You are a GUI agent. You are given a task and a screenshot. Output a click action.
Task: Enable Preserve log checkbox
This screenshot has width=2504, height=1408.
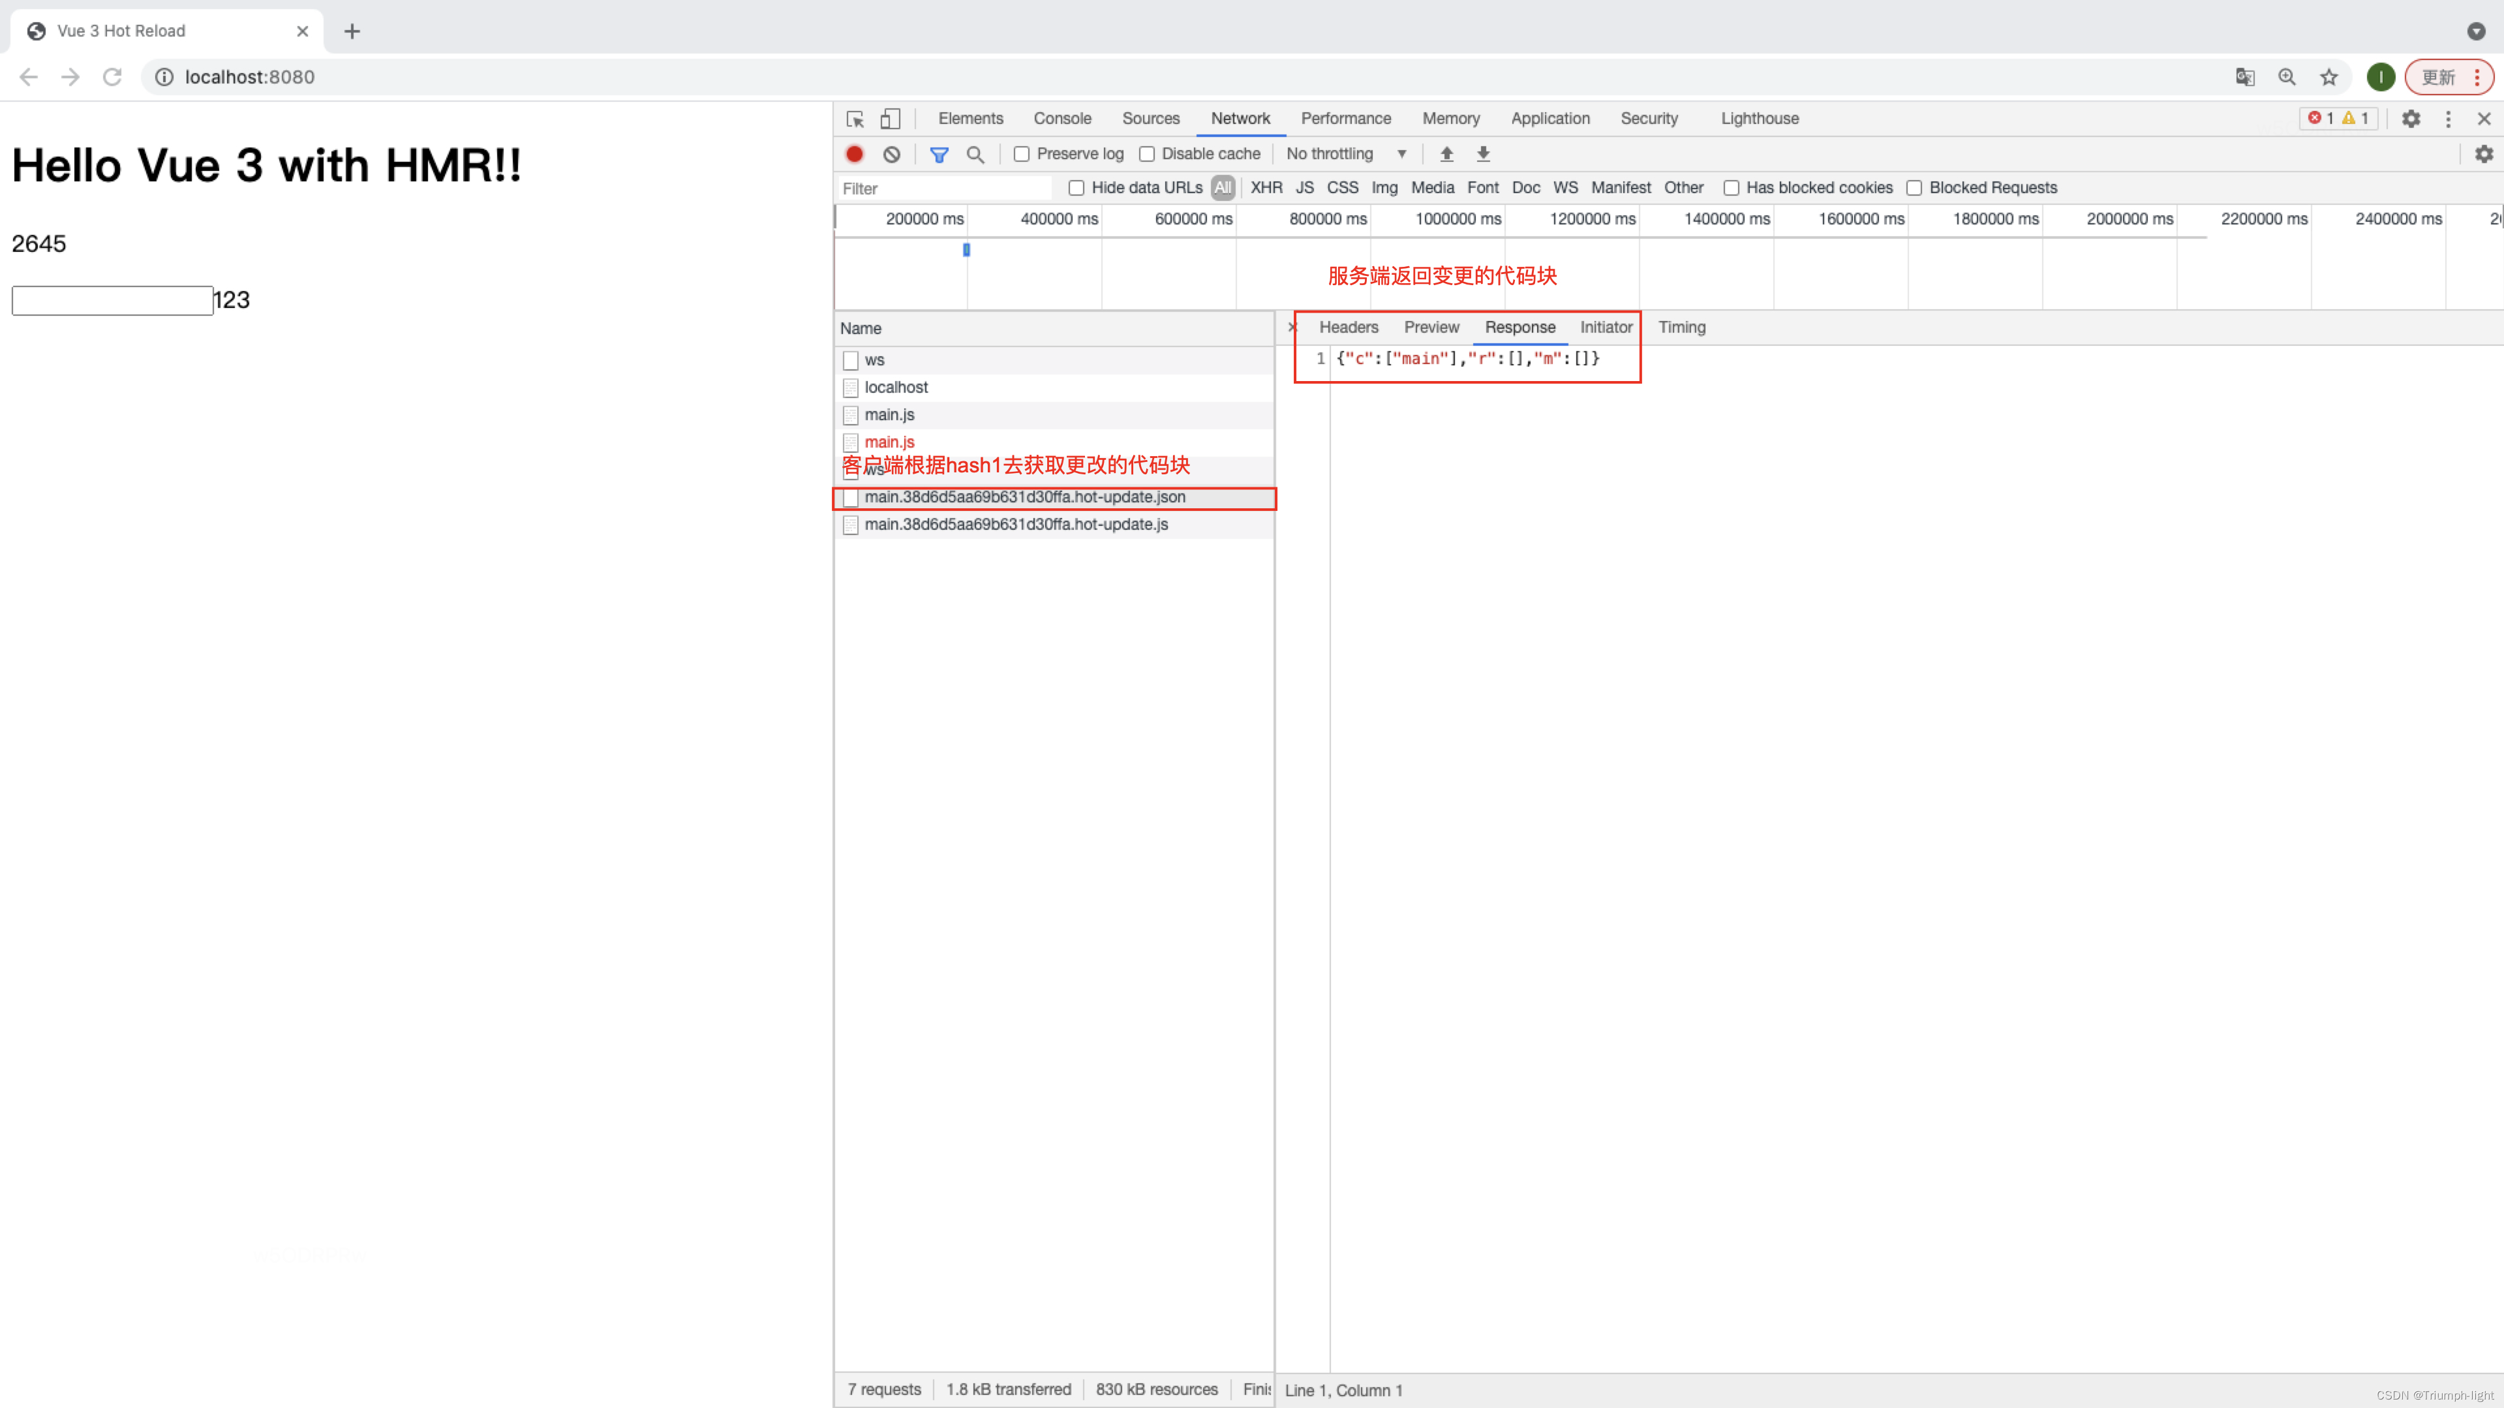[x=1020, y=153]
